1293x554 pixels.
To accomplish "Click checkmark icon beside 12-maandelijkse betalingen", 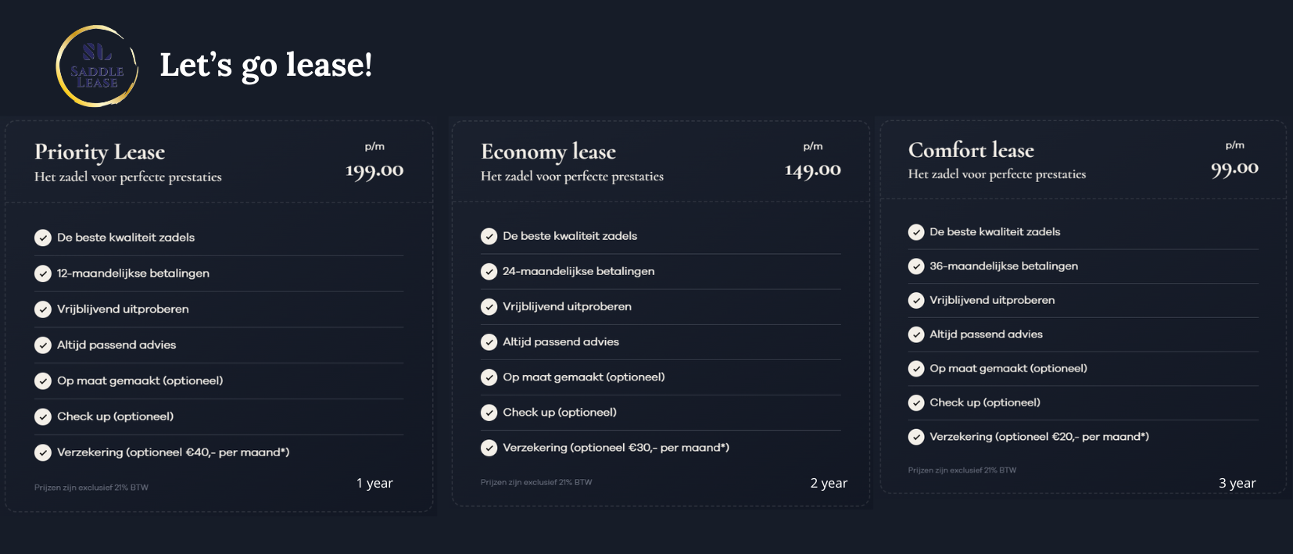I will pos(43,273).
